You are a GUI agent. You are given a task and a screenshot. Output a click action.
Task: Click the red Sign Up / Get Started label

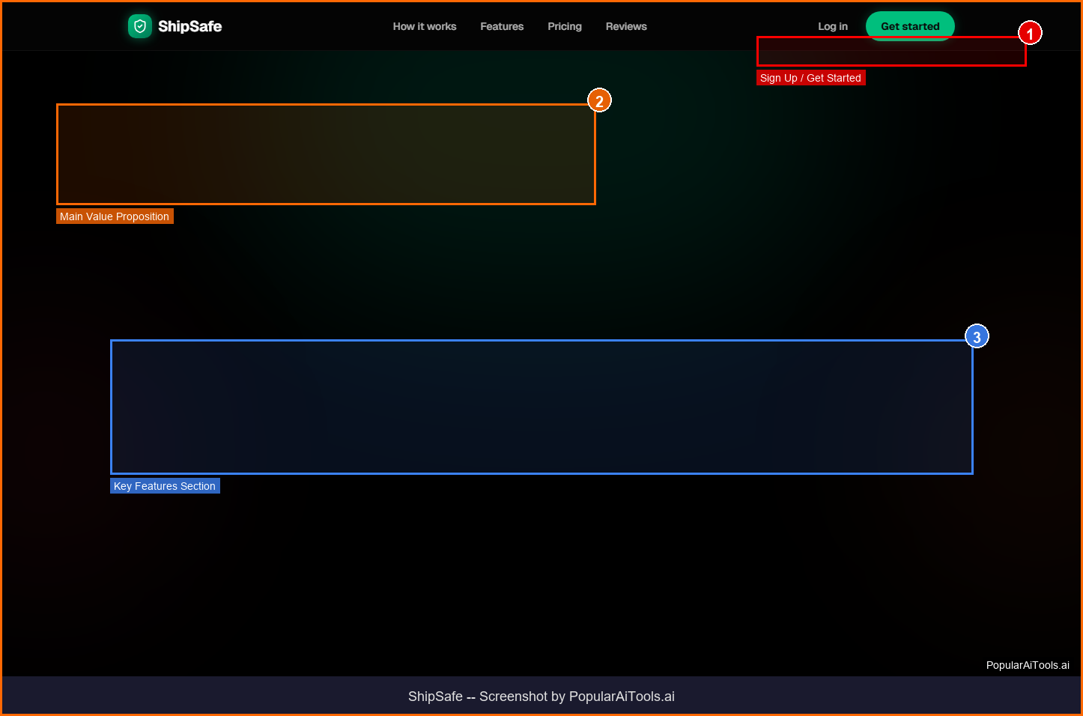pyautogui.click(x=810, y=78)
